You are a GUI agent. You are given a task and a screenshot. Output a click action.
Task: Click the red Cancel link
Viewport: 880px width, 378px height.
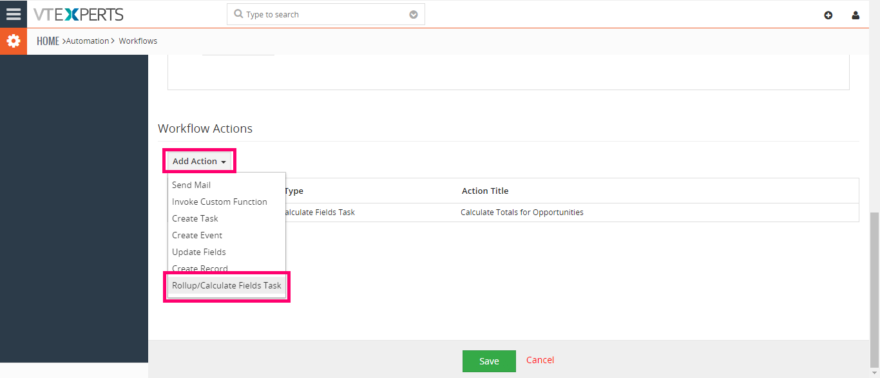(x=540, y=360)
